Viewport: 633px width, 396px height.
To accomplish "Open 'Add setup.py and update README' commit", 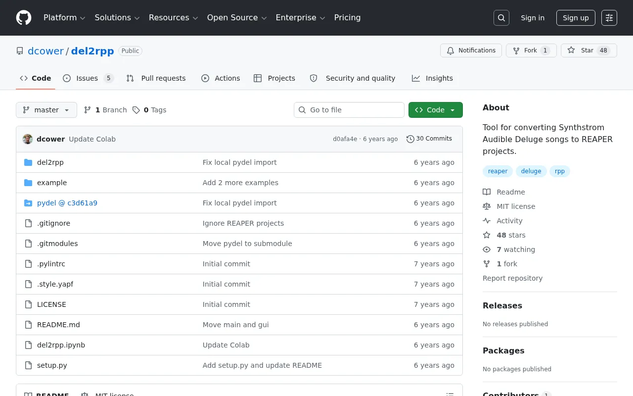I will 262,365.
